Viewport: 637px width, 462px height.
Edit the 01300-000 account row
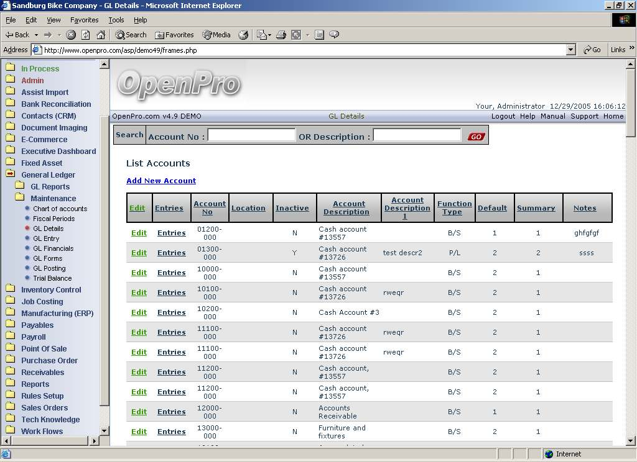139,253
